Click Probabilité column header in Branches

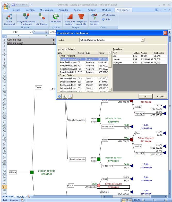click(x=160, y=53)
